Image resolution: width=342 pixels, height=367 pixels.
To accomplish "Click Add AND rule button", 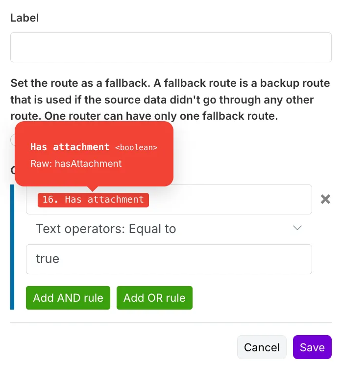I will click(68, 298).
